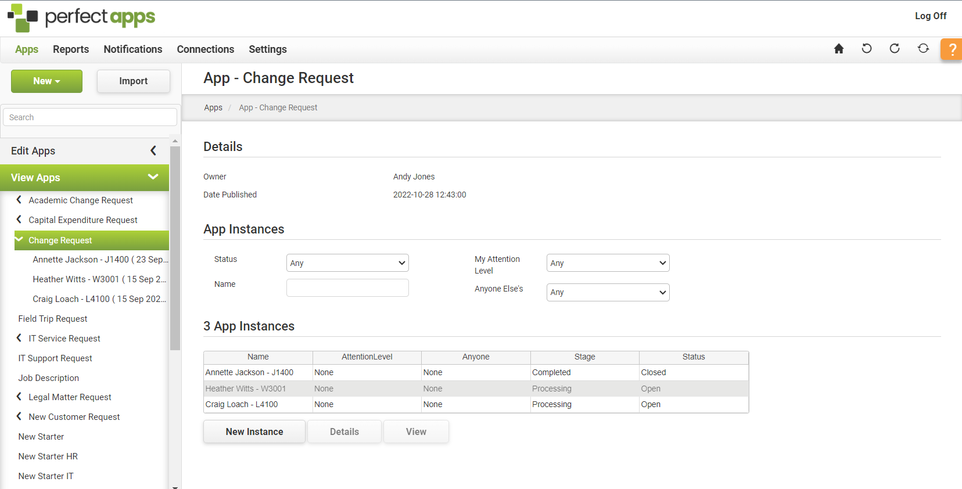Open the Anyone Else's dropdown
Screen dimensions: 962x489
click(x=608, y=292)
